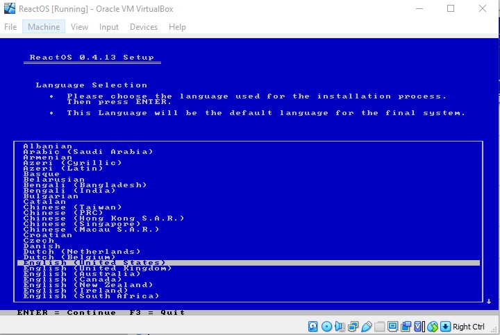This screenshot has width=500, height=335.
Task: Select 'English (Ireland)' in the list
Action: click(249, 291)
